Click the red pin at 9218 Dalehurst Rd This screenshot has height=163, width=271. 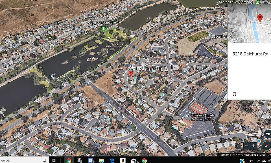pyautogui.click(x=131, y=74)
